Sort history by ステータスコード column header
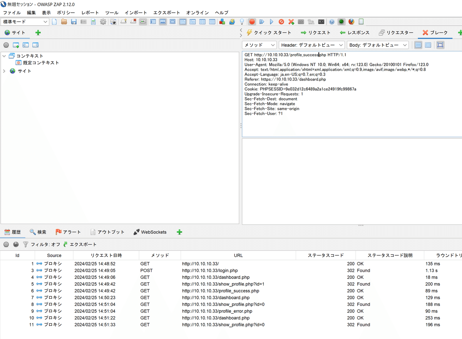The width and height of the screenshot is (462, 339). 326,255
